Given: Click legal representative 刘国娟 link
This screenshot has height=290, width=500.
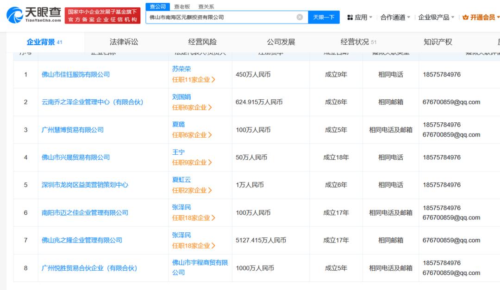Looking at the screenshot, I should (x=181, y=97).
